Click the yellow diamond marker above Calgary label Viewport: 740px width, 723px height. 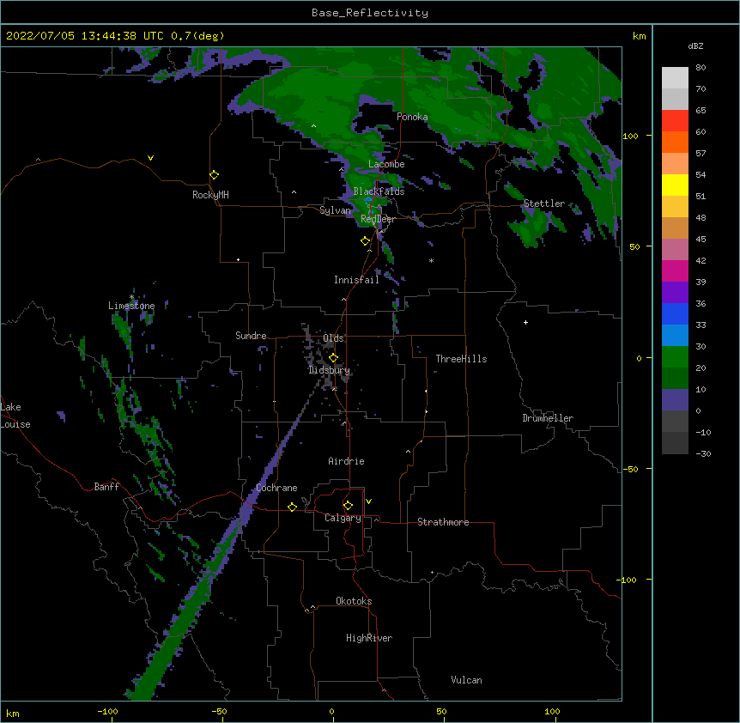click(x=348, y=506)
